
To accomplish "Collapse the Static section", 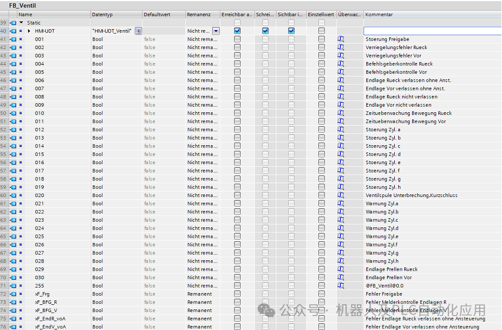I will click(21, 23).
